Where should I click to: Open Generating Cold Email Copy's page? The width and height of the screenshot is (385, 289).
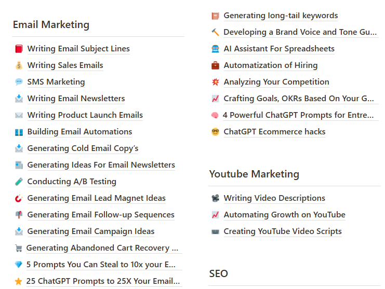tap(83, 148)
